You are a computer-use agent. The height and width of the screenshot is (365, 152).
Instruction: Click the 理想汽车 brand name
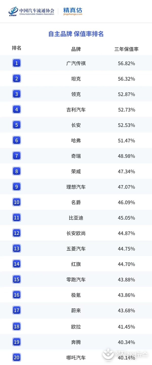click(76, 187)
